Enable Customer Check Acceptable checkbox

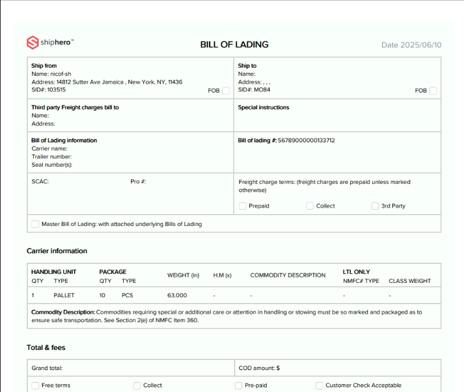[319, 385]
